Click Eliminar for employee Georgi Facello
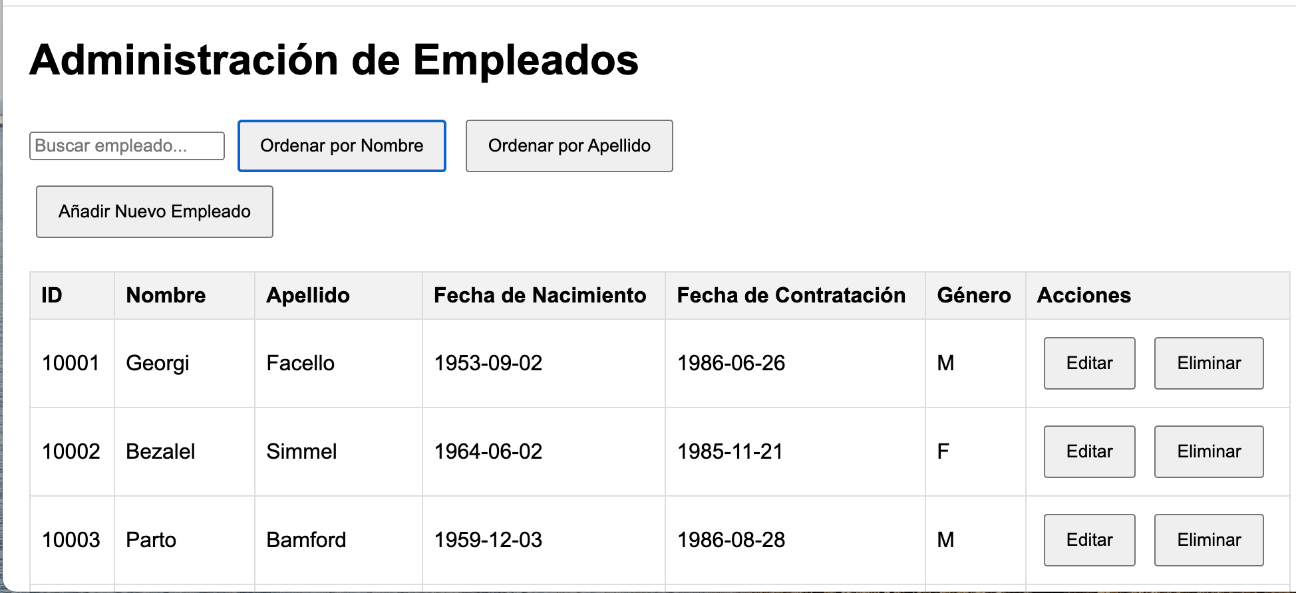This screenshot has height=593, width=1296. coord(1208,363)
